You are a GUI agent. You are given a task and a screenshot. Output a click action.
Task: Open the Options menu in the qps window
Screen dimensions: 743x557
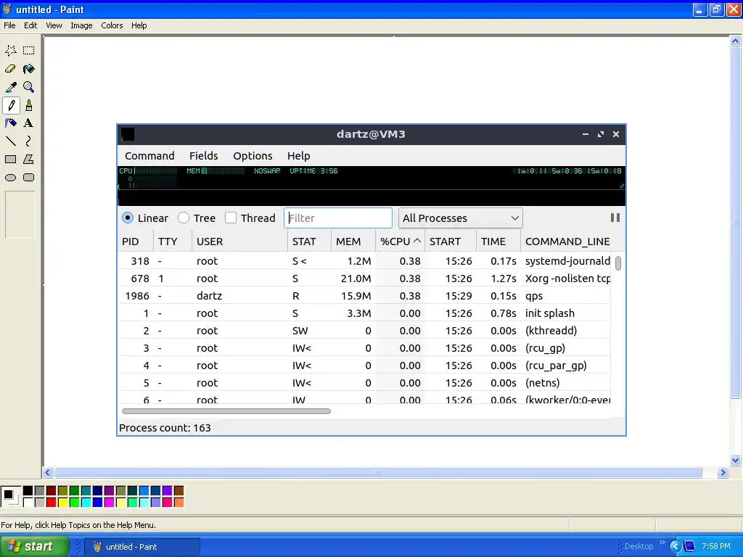(x=253, y=156)
